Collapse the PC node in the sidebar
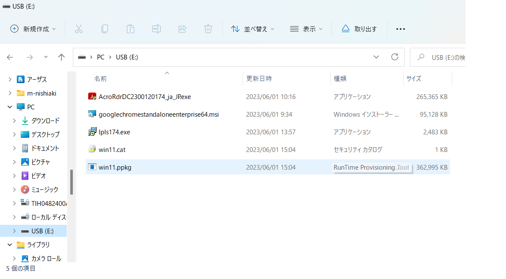The width and height of the screenshot is (506, 279). [x=9, y=107]
